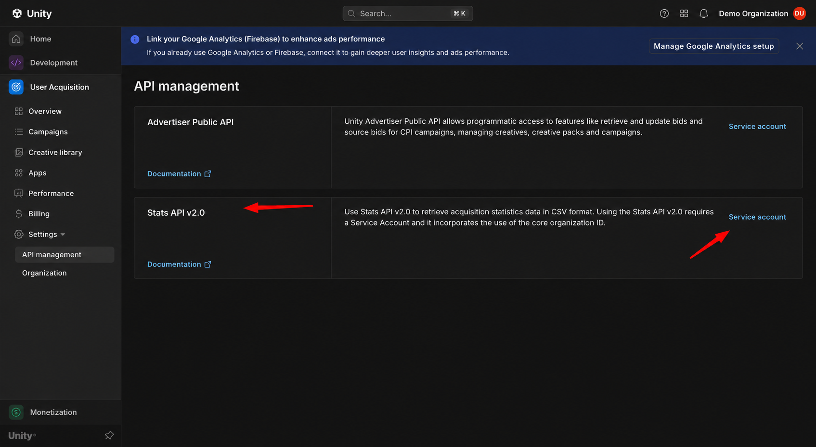Click the external link icon for Advertiser Public API documentation
816x447 pixels.
208,174
